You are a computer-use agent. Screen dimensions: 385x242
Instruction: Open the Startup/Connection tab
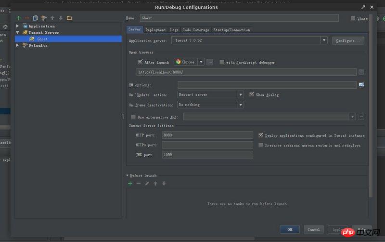(231, 30)
